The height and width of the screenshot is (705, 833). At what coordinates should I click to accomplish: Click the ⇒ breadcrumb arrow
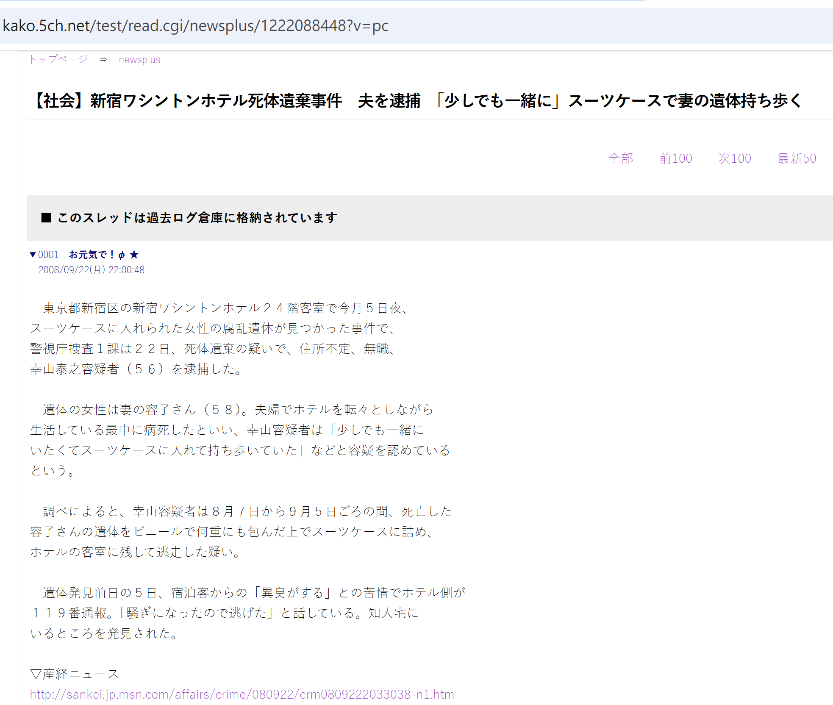tap(103, 60)
